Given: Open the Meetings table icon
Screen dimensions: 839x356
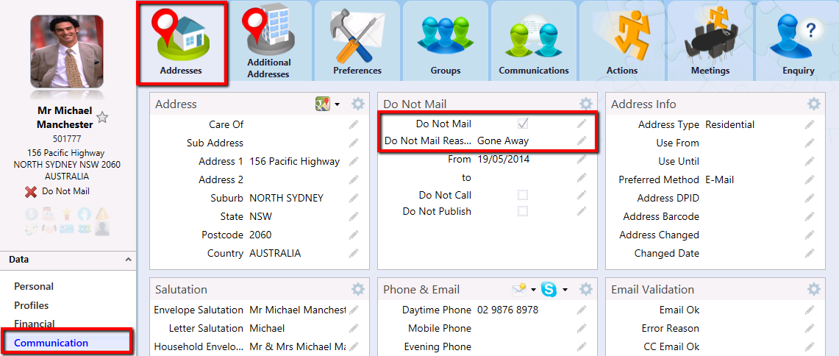Looking at the screenshot, I should pos(710,40).
